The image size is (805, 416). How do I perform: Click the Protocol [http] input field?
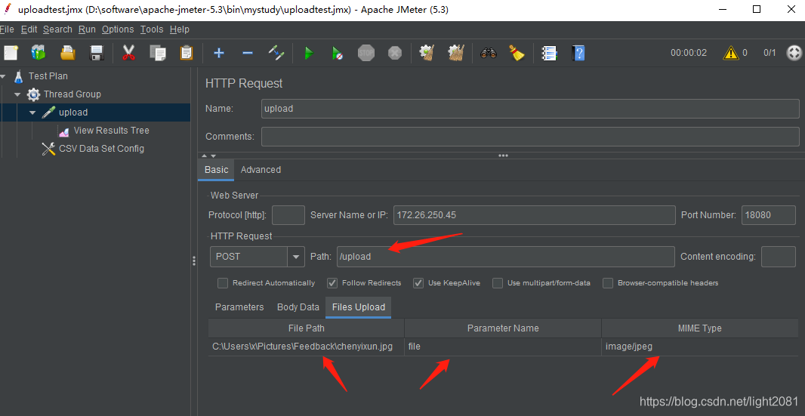coord(288,215)
